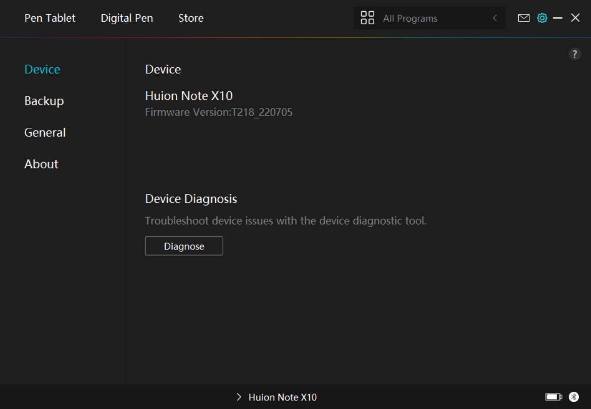This screenshot has width=591, height=409.
Task: Switch to the Pen Tablet tab
Action: (x=50, y=18)
